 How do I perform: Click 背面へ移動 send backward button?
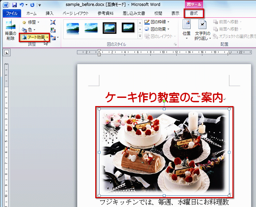(x=227, y=29)
